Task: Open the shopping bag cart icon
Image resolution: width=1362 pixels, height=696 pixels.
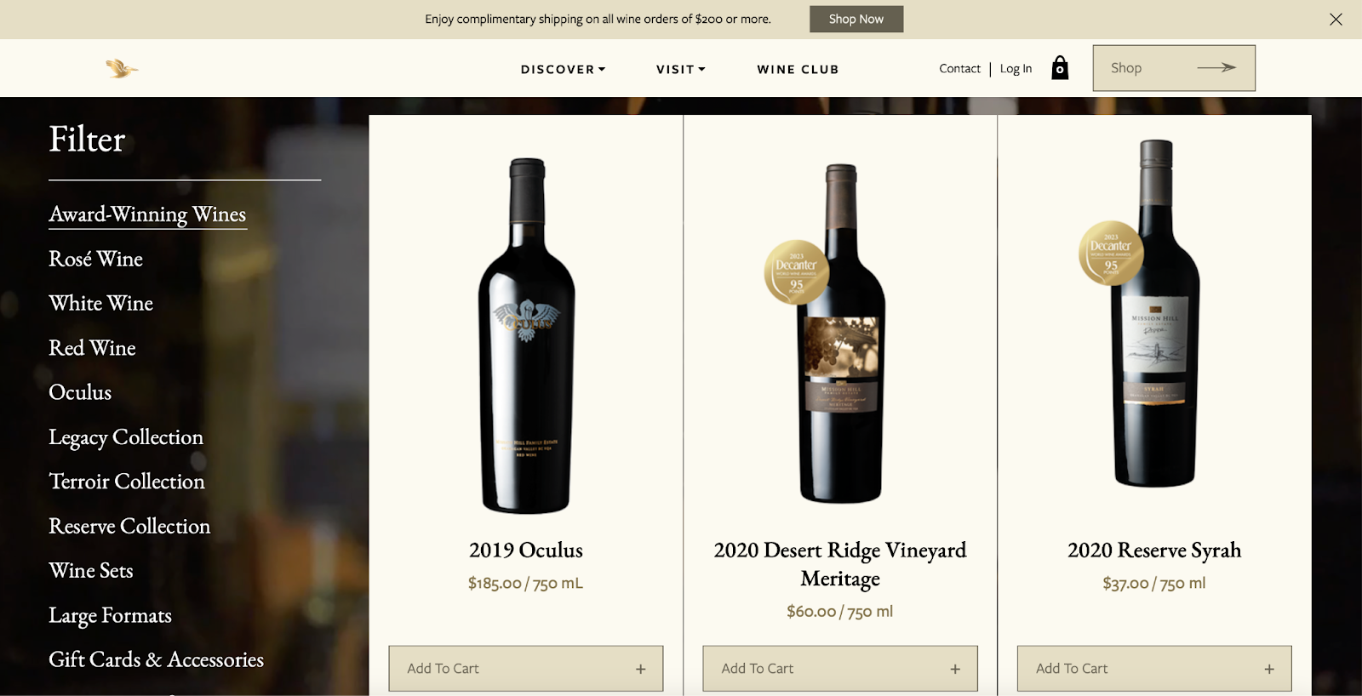Action: click(x=1060, y=68)
